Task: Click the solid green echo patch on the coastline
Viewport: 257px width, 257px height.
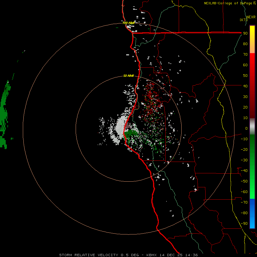Action: click(x=130, y=133)
